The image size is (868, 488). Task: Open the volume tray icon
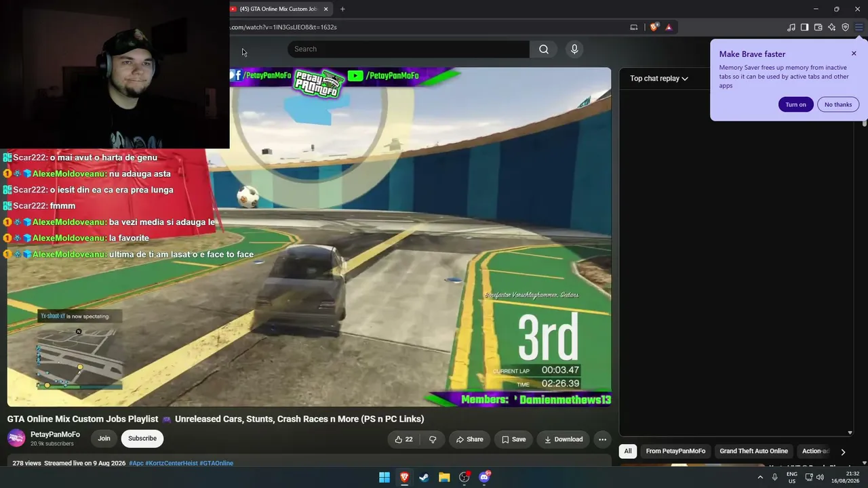(820, 477)
